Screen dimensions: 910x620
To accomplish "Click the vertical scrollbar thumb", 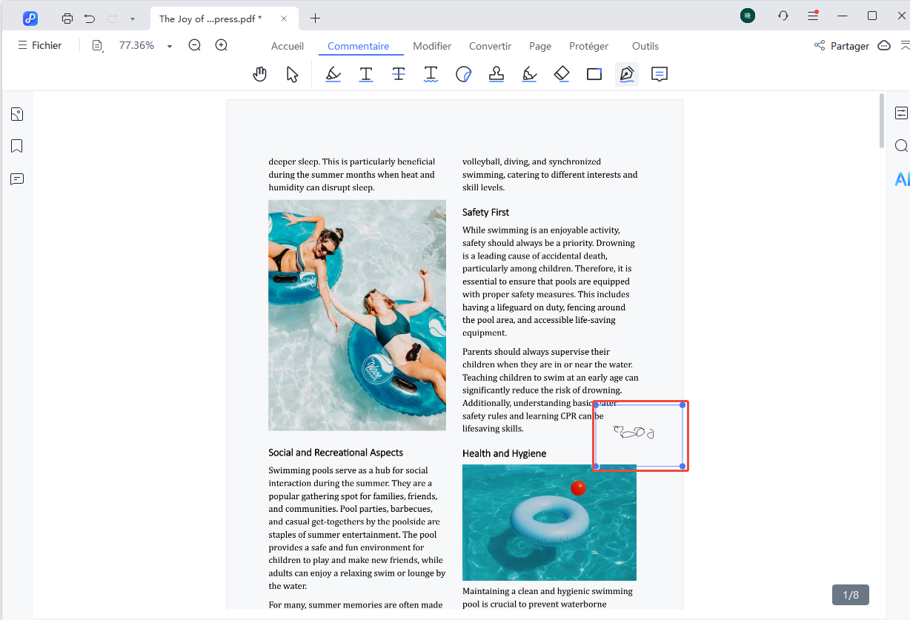I will coord(881,120).
